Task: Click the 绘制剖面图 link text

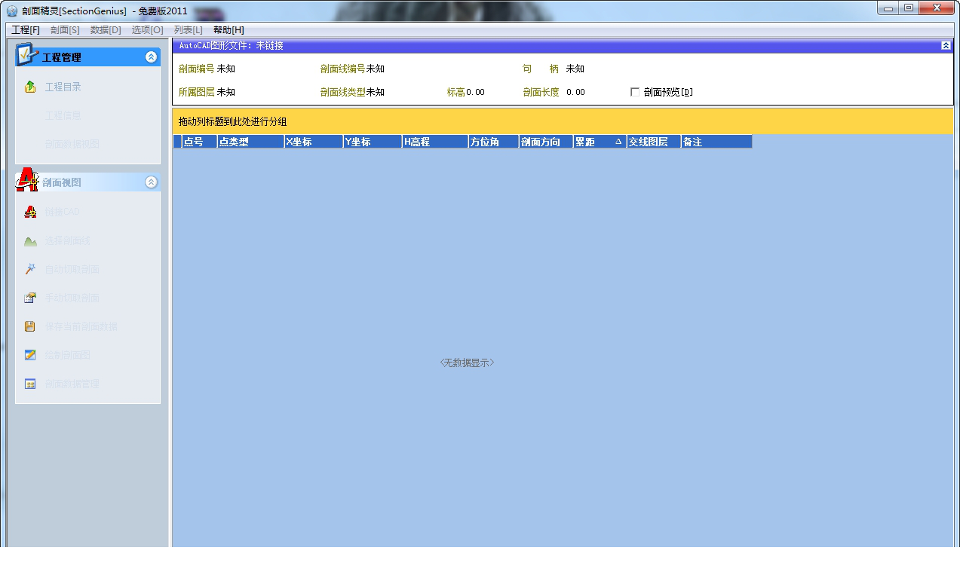Action: coord(68,355)
